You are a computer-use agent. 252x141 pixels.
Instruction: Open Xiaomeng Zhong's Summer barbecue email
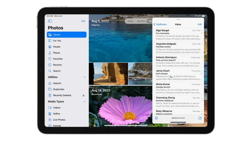[x=178, y=102]
